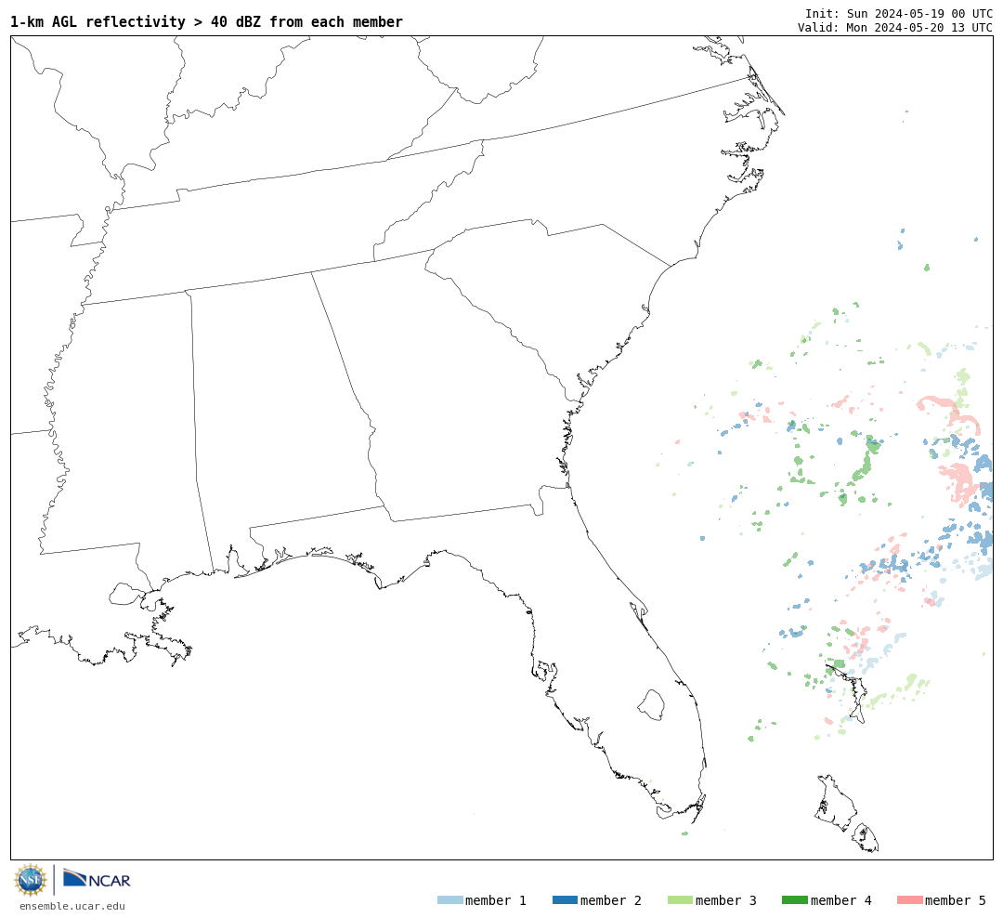Click the 'member 4' legend label
The height and width of the screenshot is (918, 1003).
[841, 900]
